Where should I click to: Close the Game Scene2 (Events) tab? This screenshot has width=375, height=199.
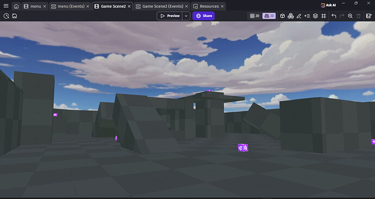point(186,7)
